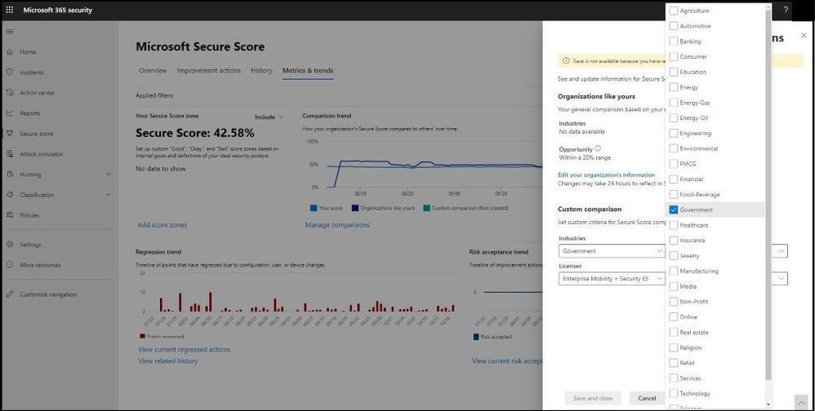815x411 pixels.
Task: Click the Home icon in the sidebar
Action: click(x=9, y=52)
